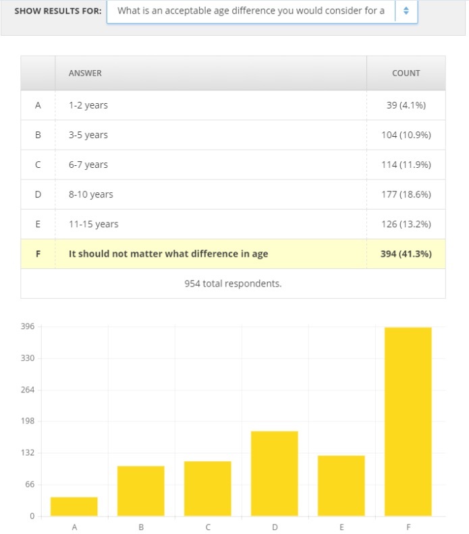Click the yellow bar for answer C
Image resolution: width=469 pixels, height=534 pixels.
pyautogui.click(x=208, y=488)
